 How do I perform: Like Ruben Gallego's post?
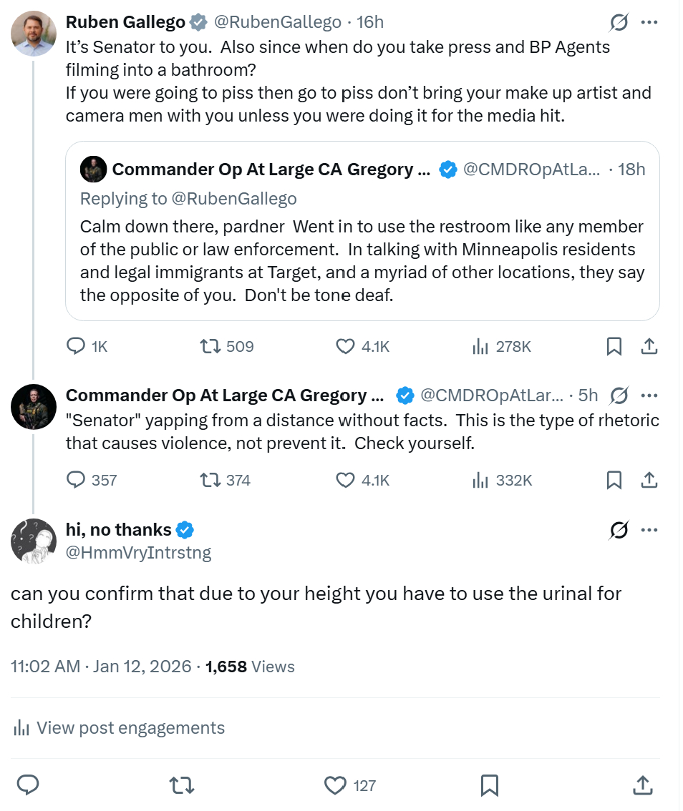click(x=346, y=347)
